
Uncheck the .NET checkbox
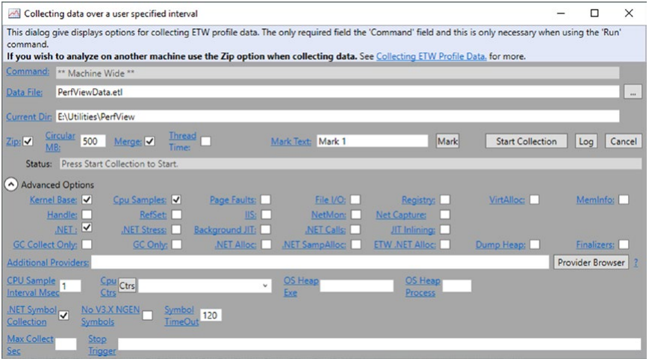pos(87,227)
